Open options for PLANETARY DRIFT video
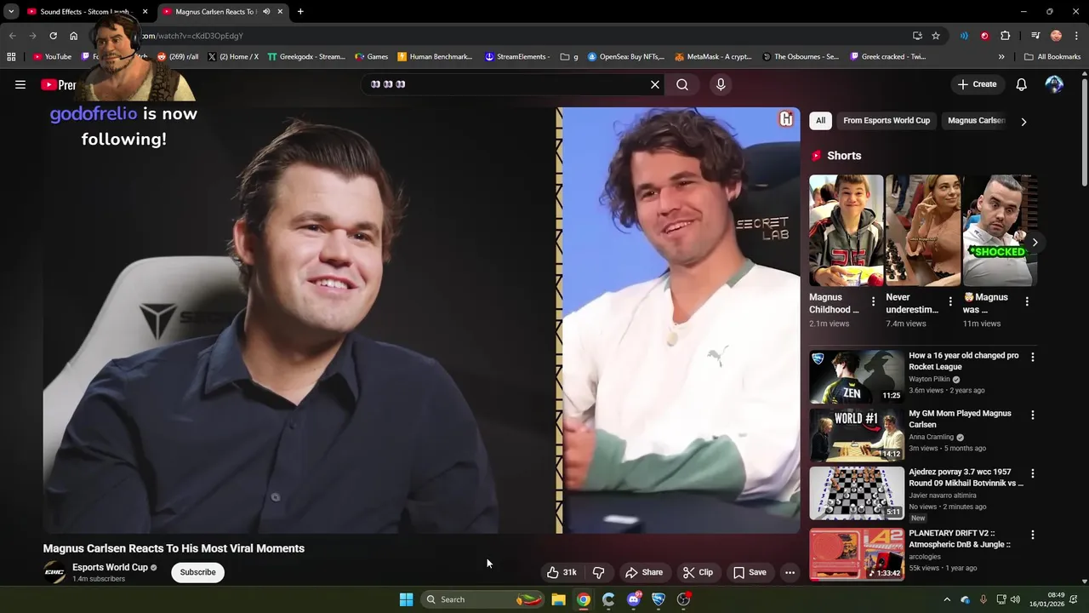This screenshot has height=613, width=1089. [1033, 535]
